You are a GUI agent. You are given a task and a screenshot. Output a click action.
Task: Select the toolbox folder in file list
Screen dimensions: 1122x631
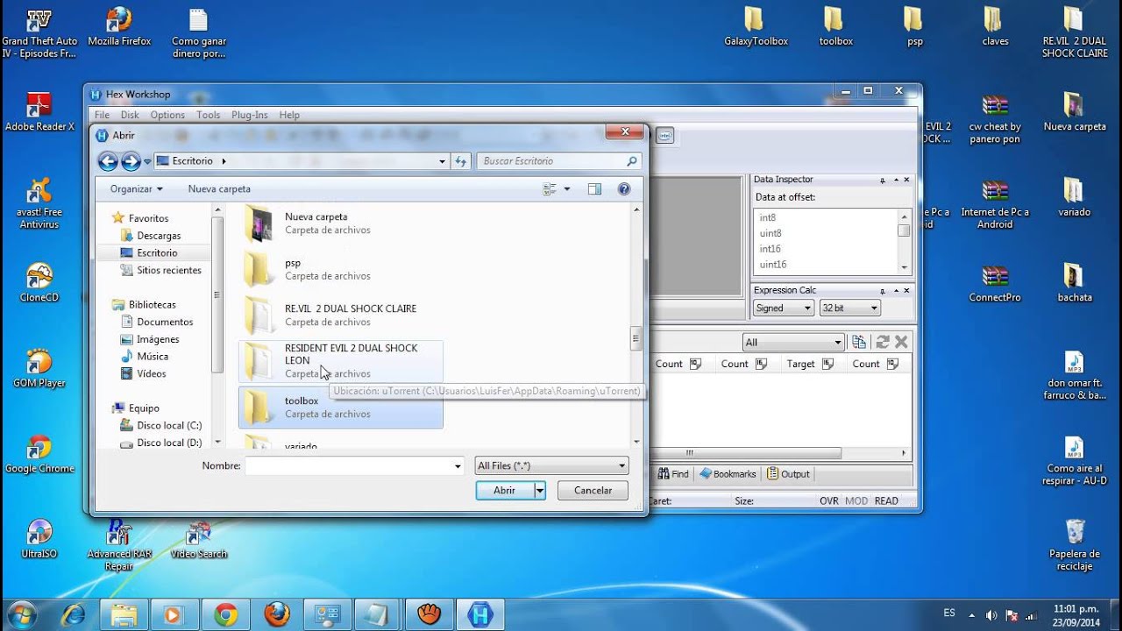[341, 407]
